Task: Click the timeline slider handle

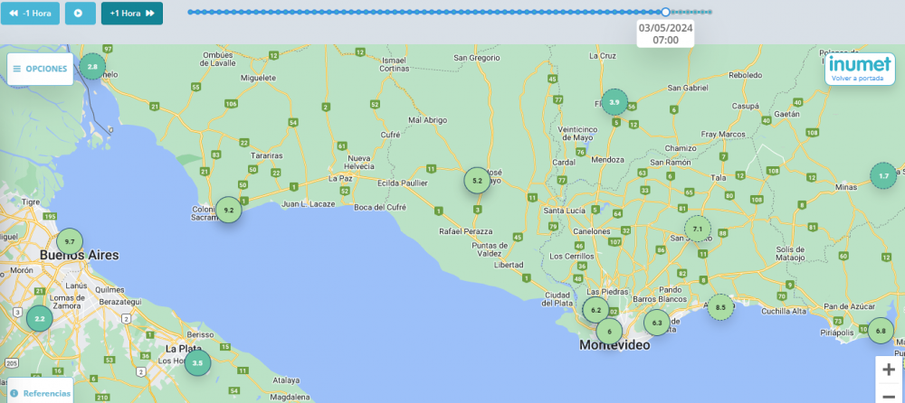Action: click(x=665, y=12)
